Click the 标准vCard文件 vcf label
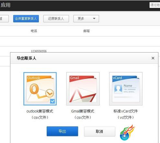The width and height of the screenshot is (160, 143). 126,114
